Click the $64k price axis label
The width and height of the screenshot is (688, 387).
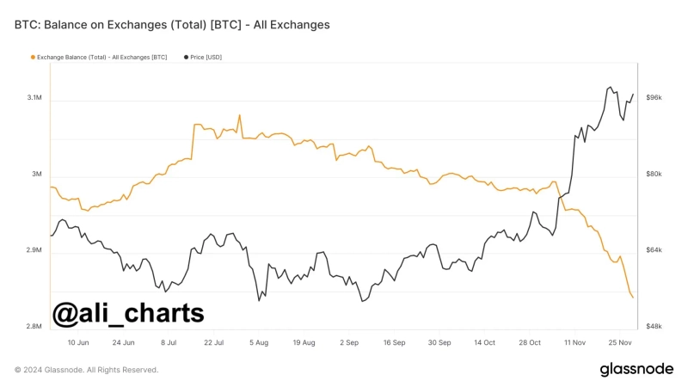click(x=654, y=250)
